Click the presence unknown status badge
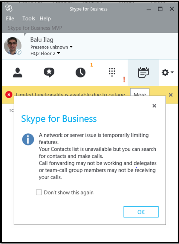 19,52
